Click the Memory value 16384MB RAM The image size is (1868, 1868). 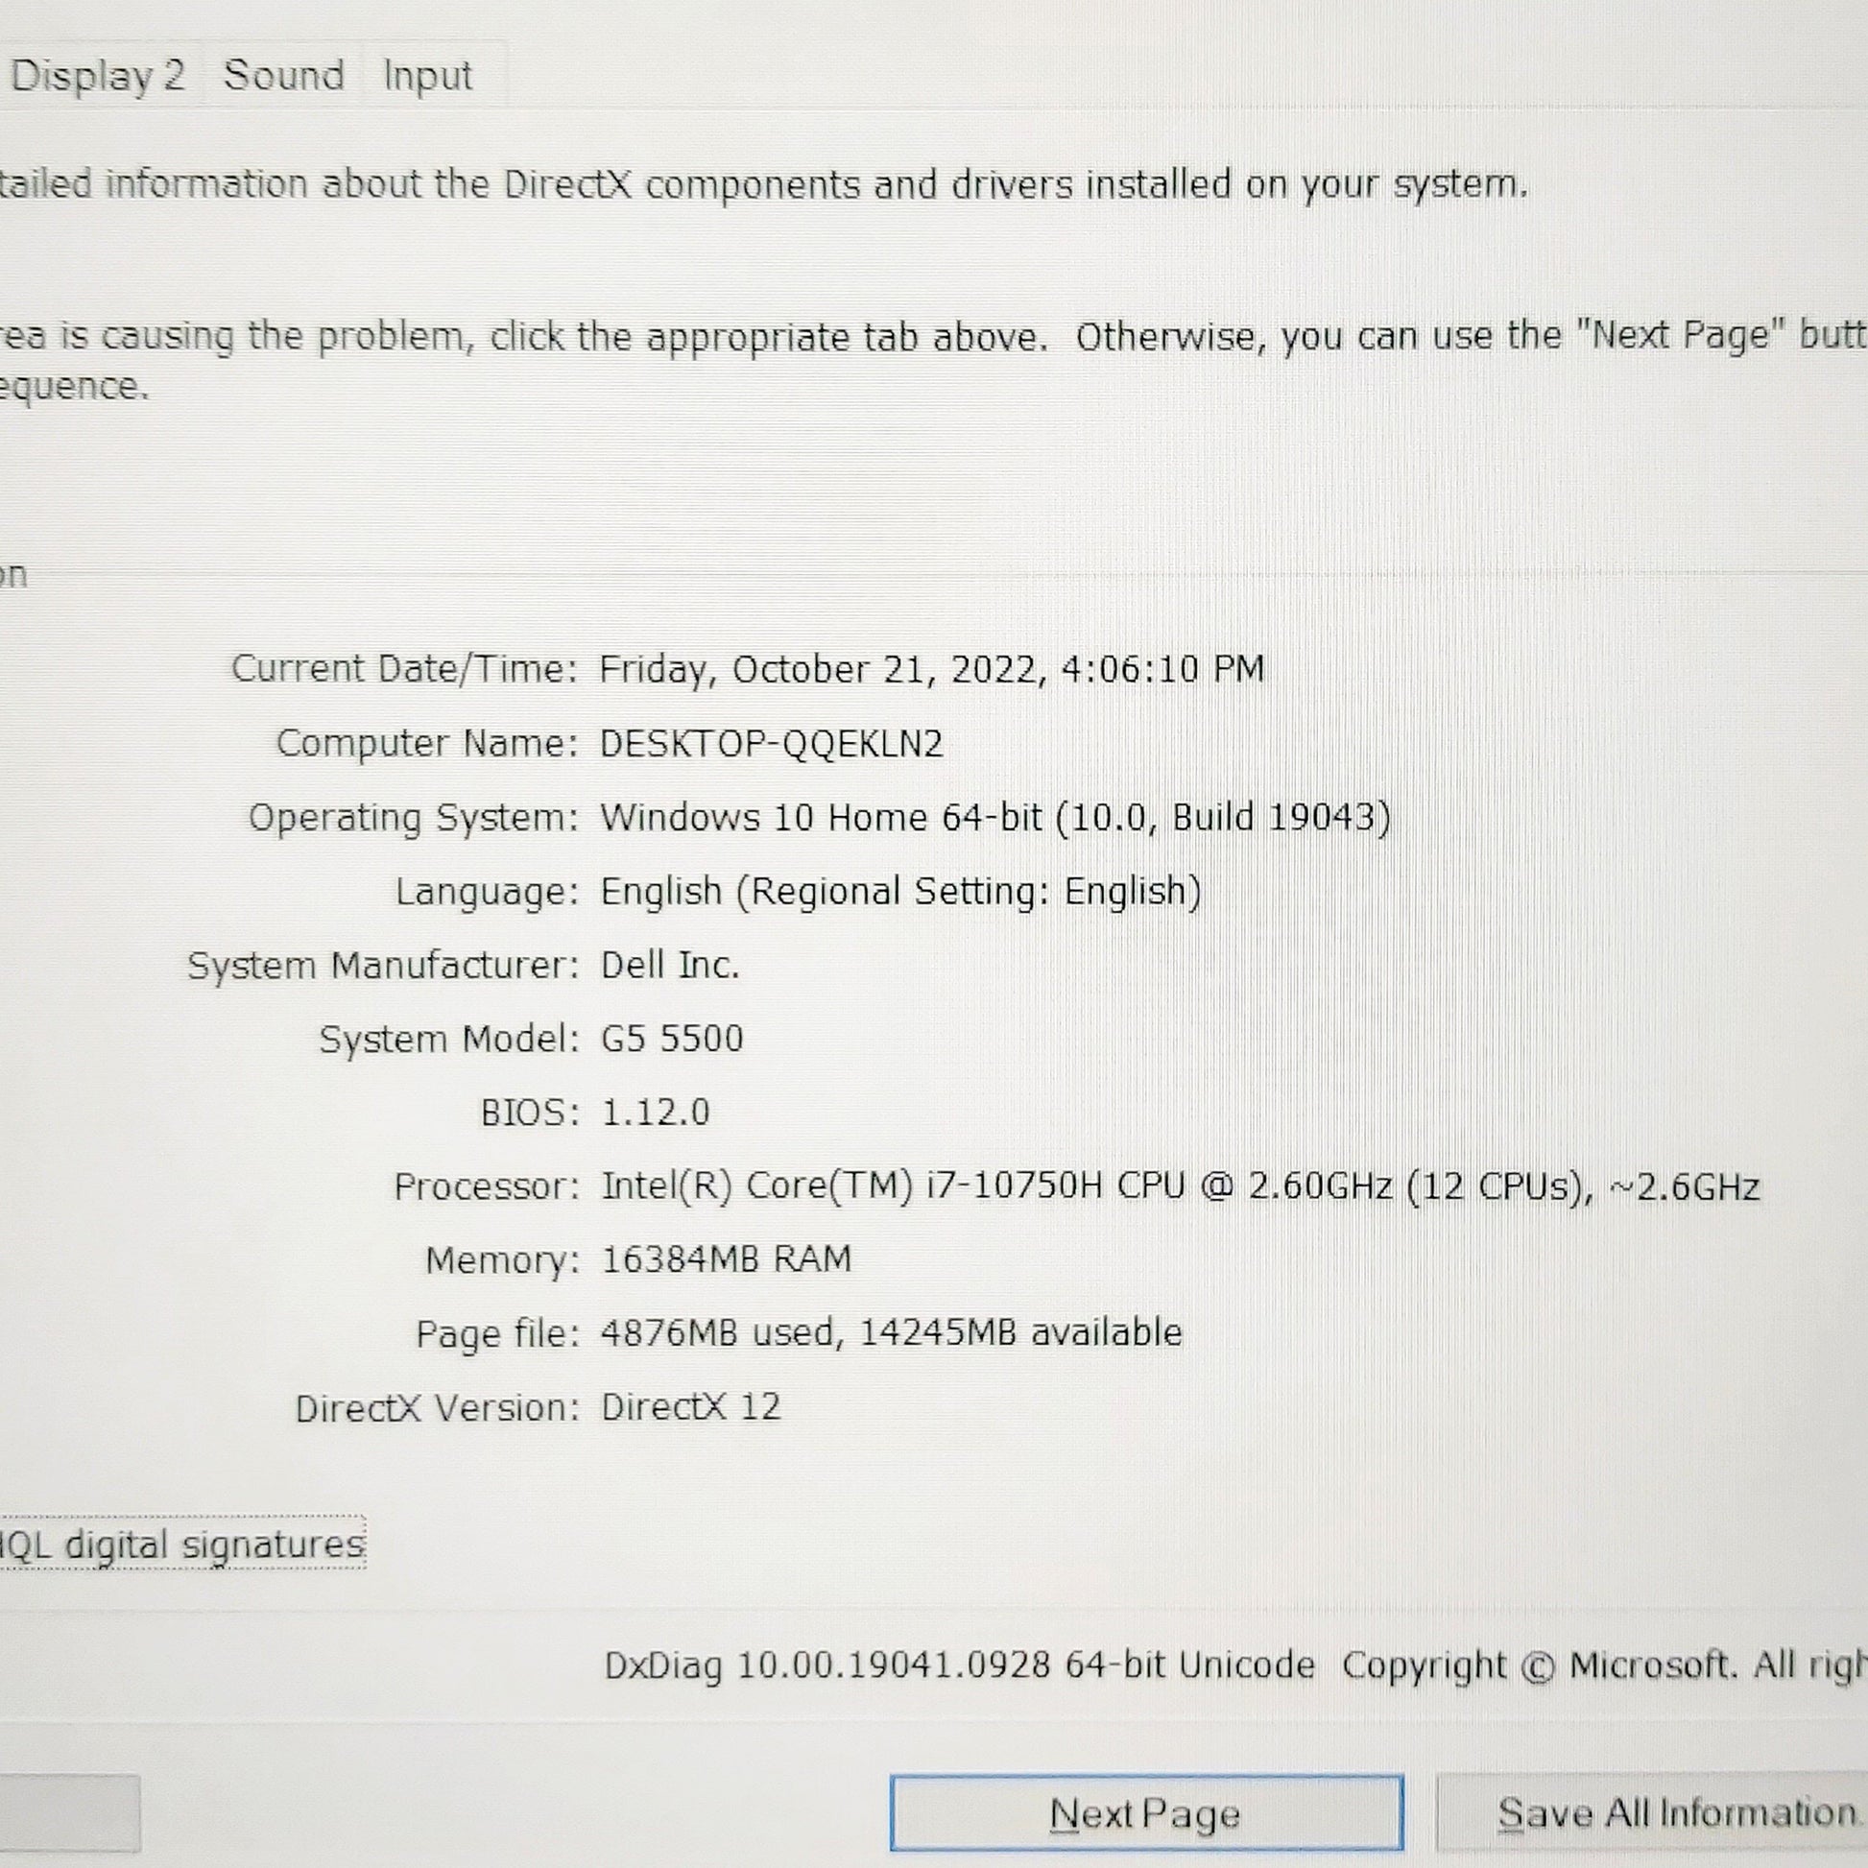point(726,1259)
